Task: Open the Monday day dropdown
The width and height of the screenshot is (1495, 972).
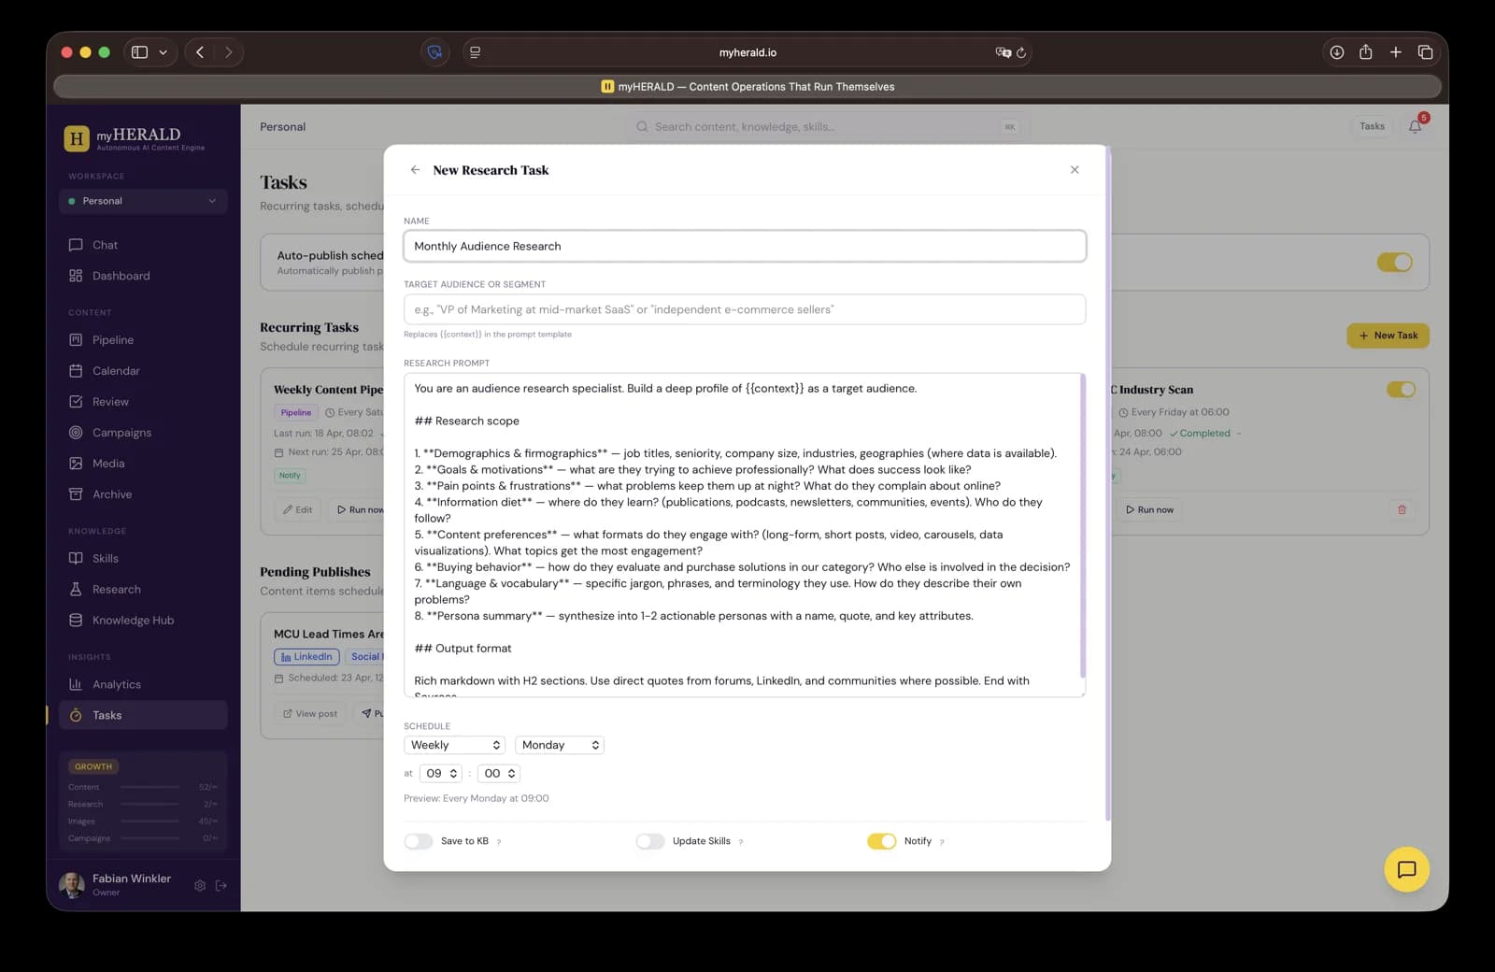Action: pos(560,745)
